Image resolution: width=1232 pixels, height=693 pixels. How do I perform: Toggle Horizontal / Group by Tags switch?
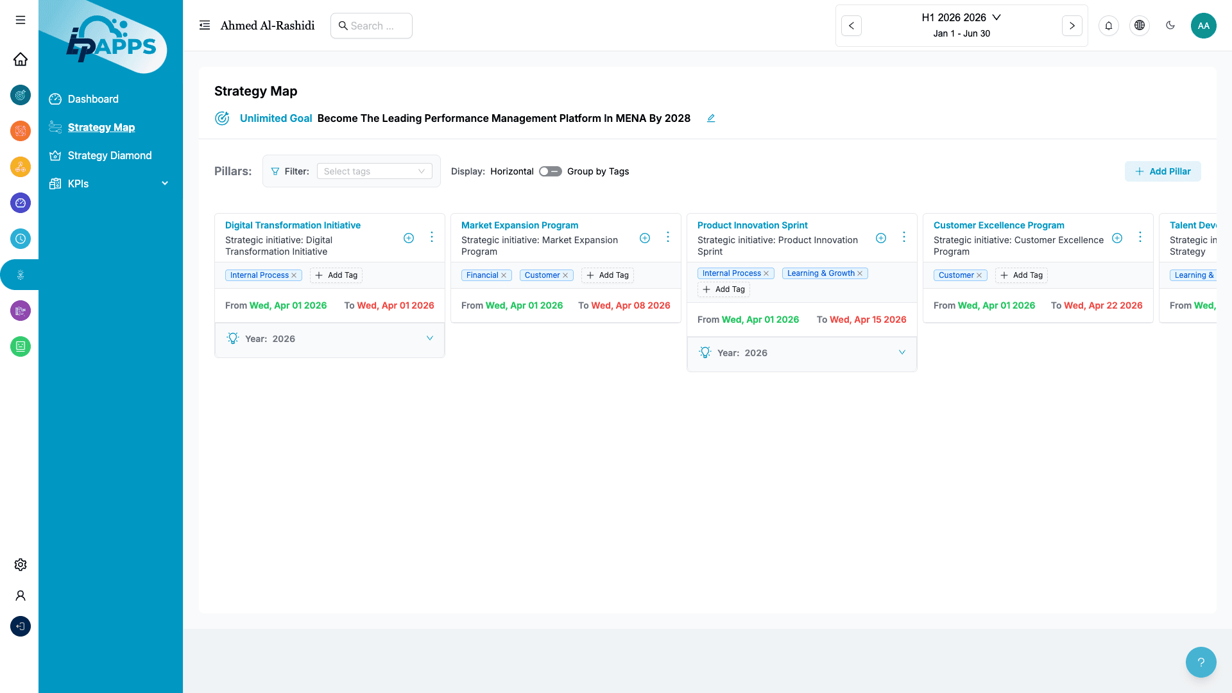point(550,171)
